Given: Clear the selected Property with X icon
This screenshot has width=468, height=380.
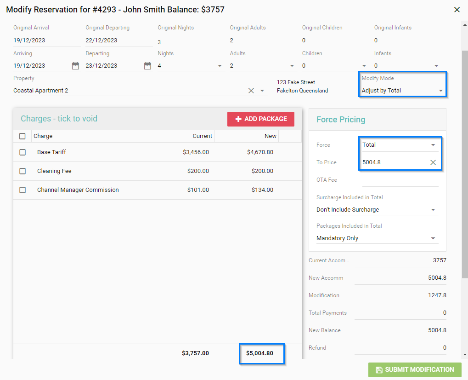Looking at the screenshot, I should (251, 91).
